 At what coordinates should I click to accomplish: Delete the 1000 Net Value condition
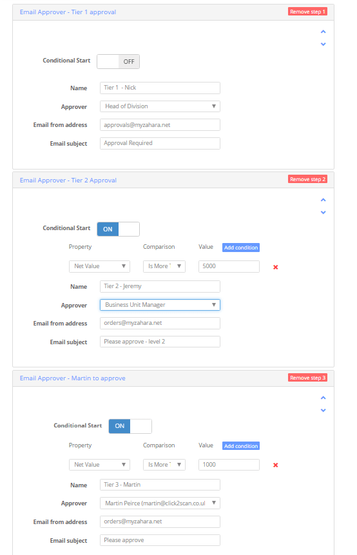(x=275, y=465)
